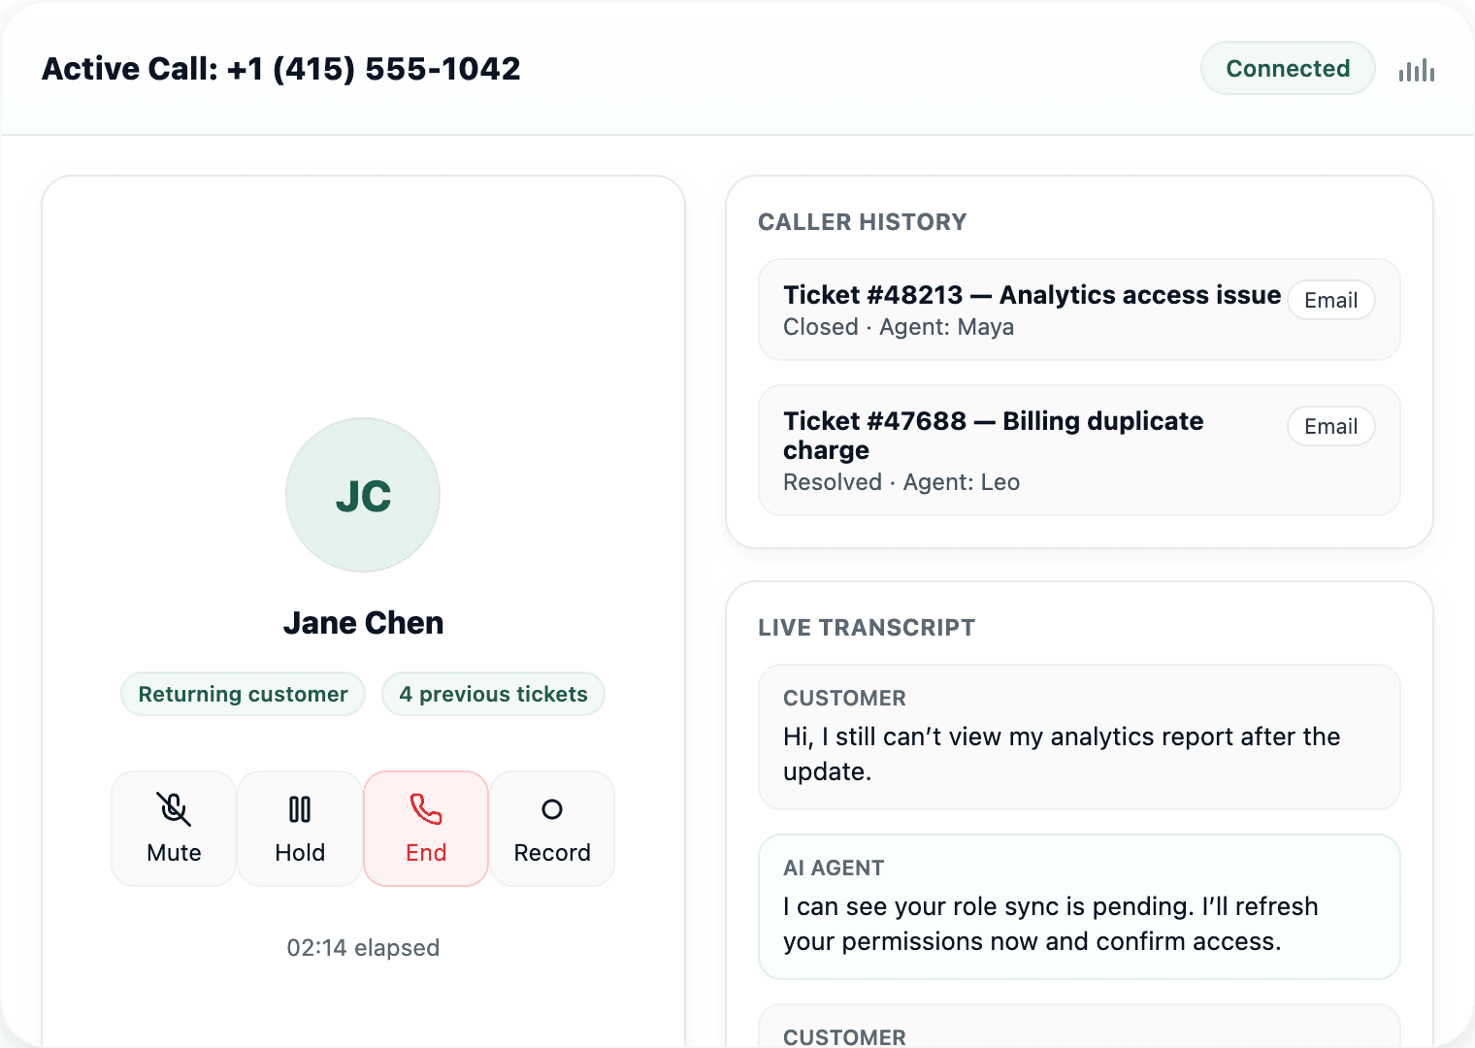Select the AI Agent transcript message
The image size is (1475, 1048).
coord(1079,907)
